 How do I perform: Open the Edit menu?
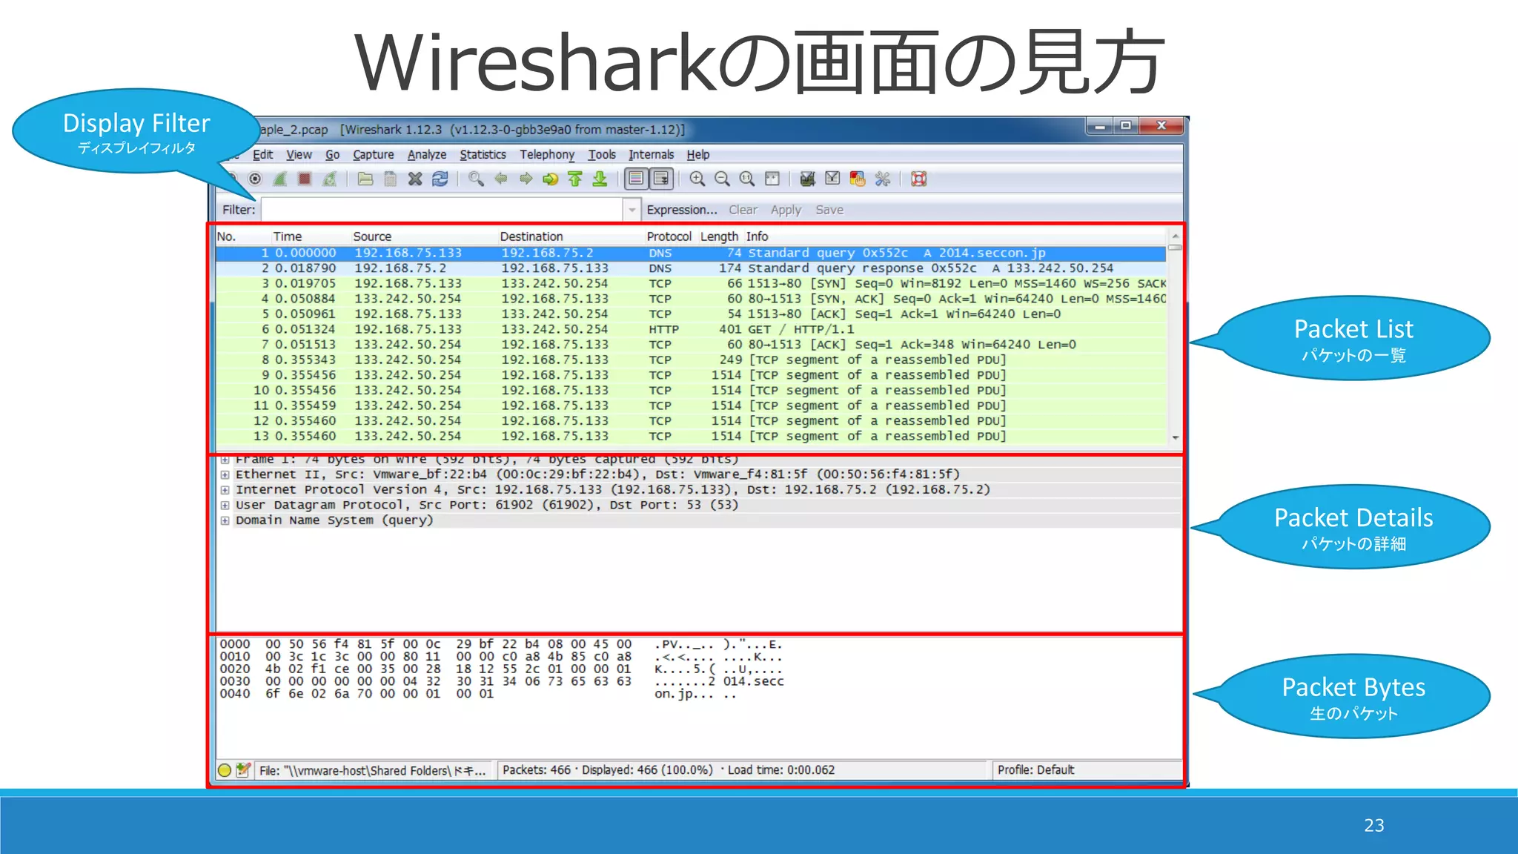(x=262, y=155)
